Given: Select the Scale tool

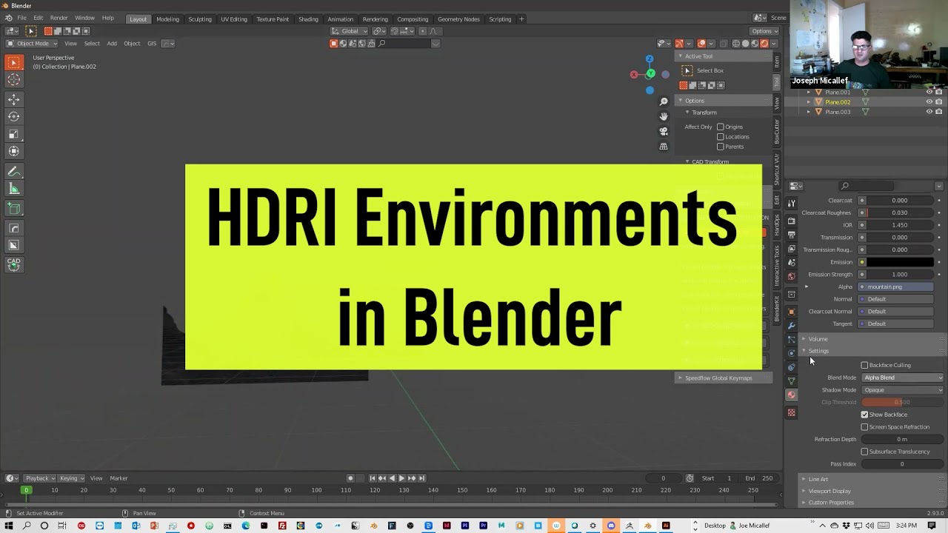Looking at the screenshot, I should [14, 134].
